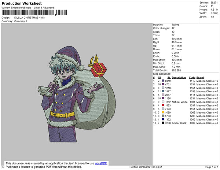The width and height of the screenshot is (220, 170).
Task: Click thread code 1353
Action: tap(192, 91)
